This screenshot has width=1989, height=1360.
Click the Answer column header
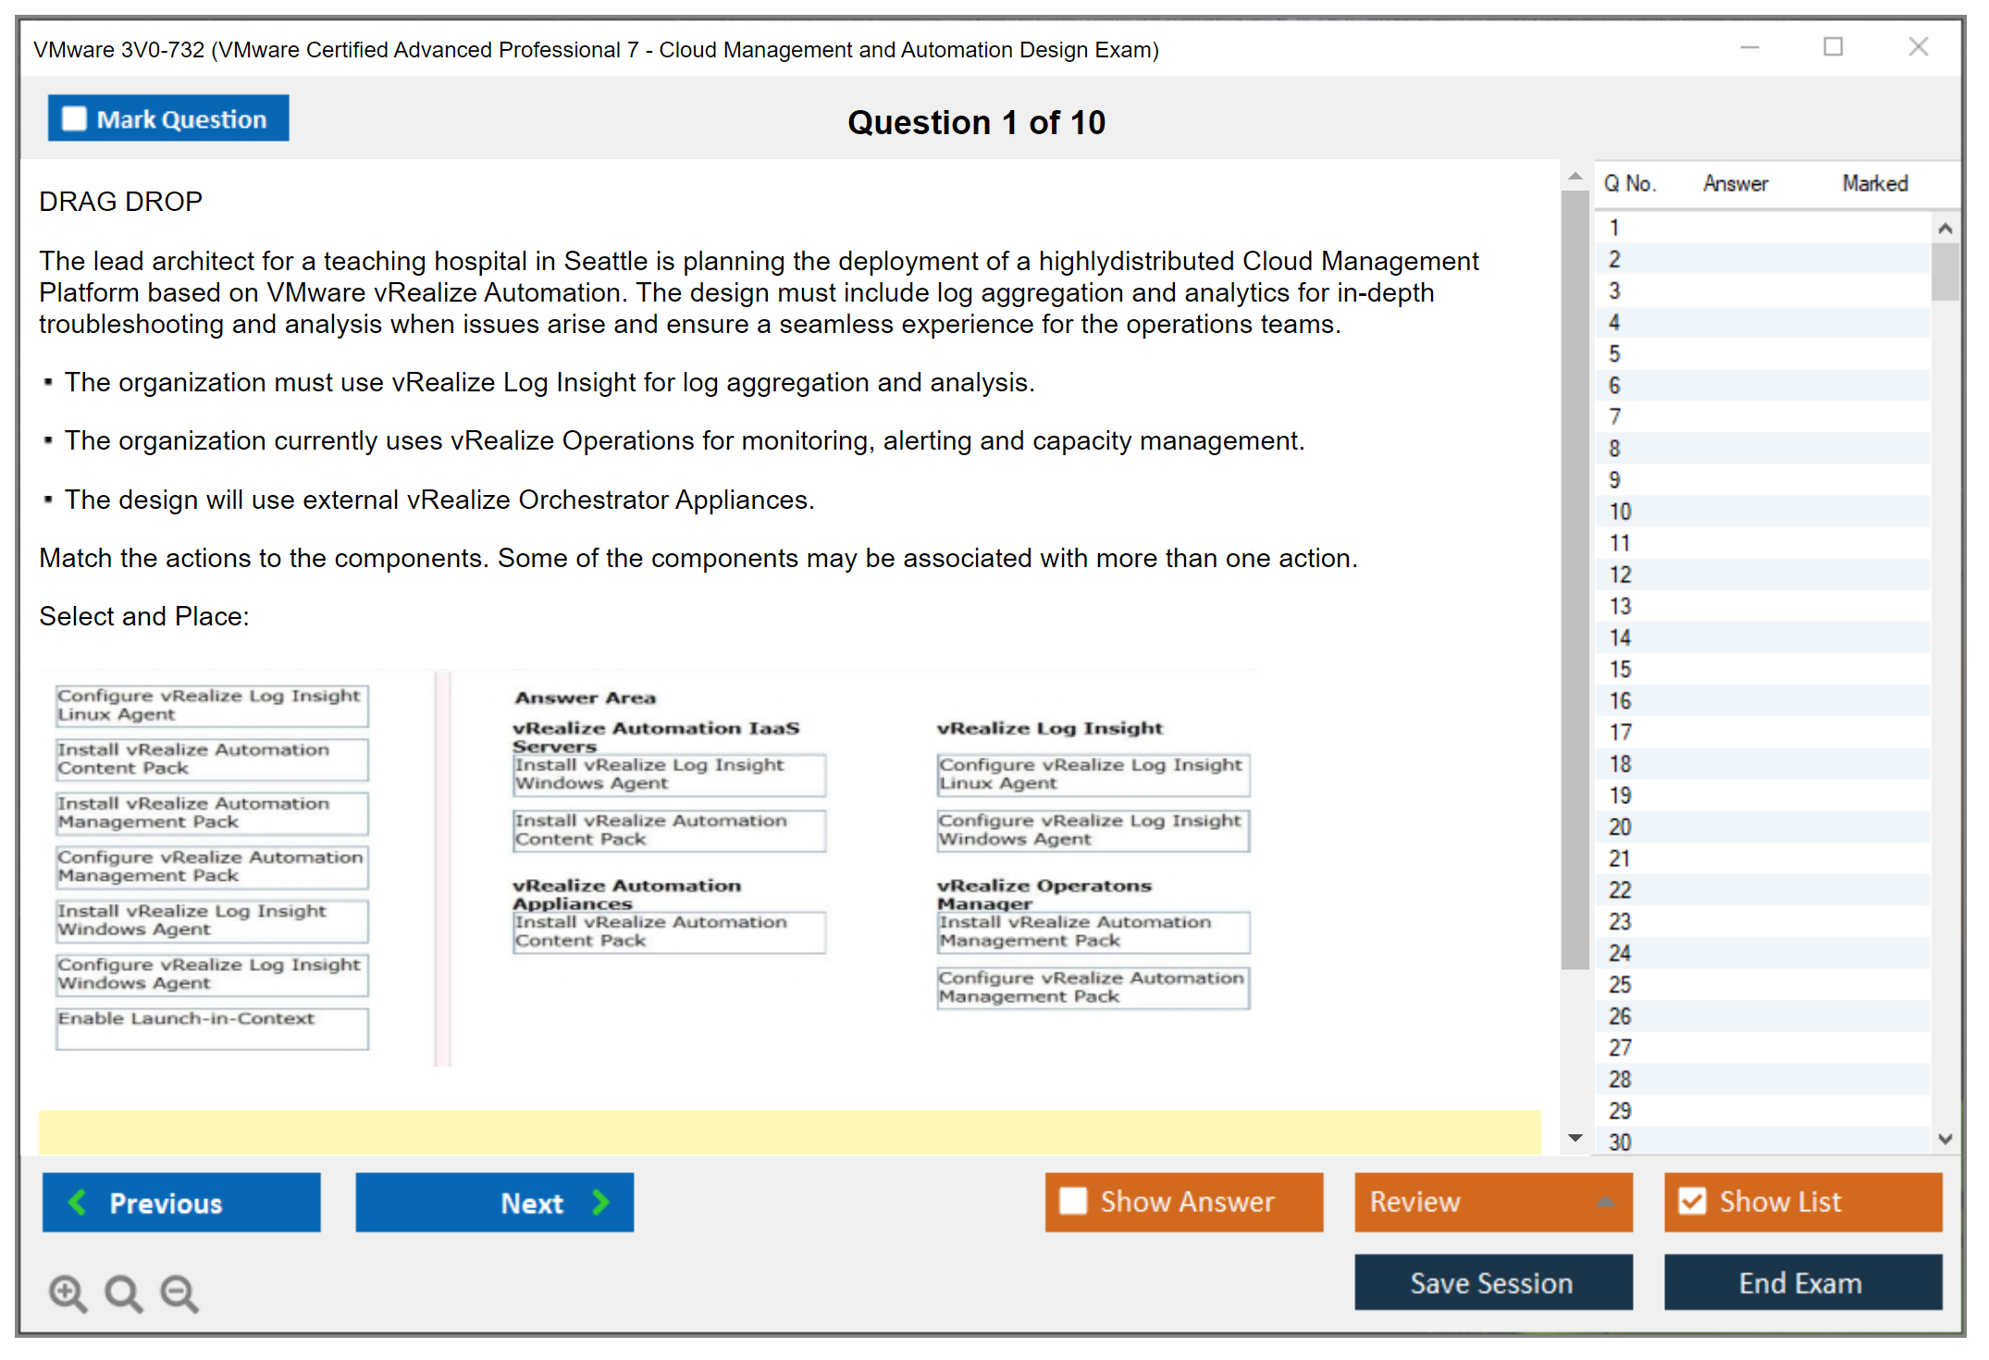(1735, 183)
